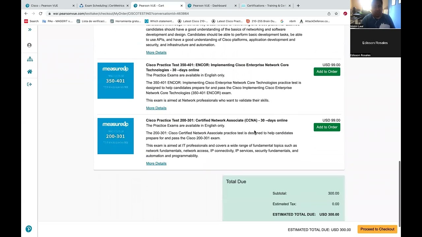Open the Herramienta gratu... bookmark
Screen dimensions: 422x237
point(126,21)
